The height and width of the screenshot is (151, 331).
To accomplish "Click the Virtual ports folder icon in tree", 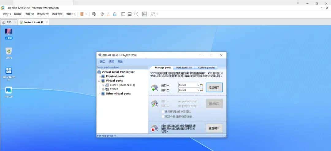I will click(x=103, y=81).
